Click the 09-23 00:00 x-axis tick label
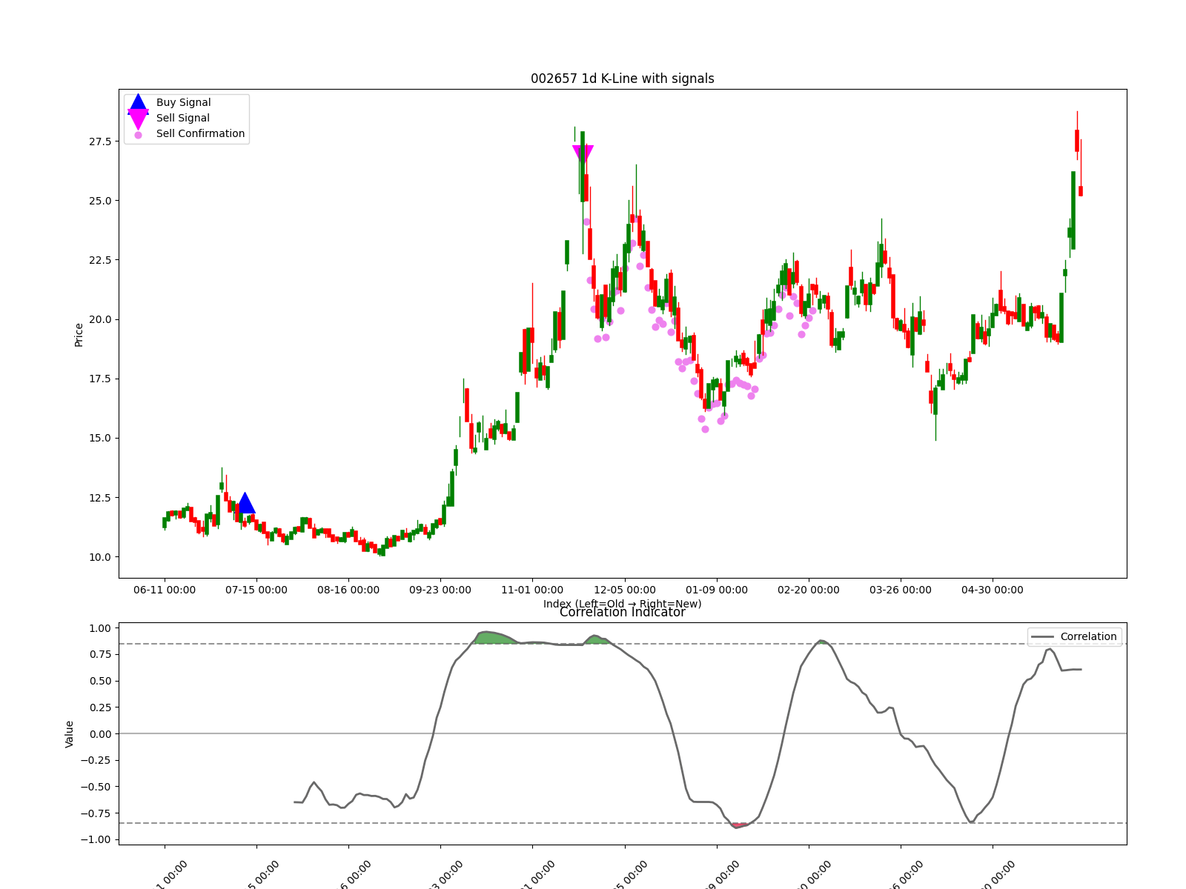1186x889 pixels. (440, 590)
